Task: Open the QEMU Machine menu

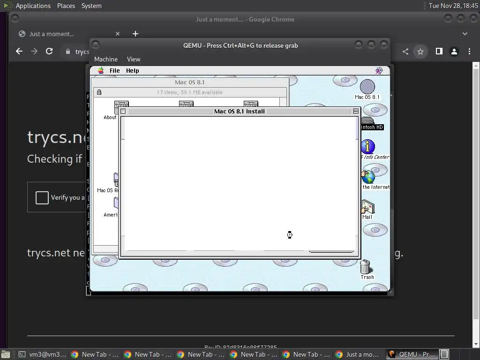Action: click(106, 60)
